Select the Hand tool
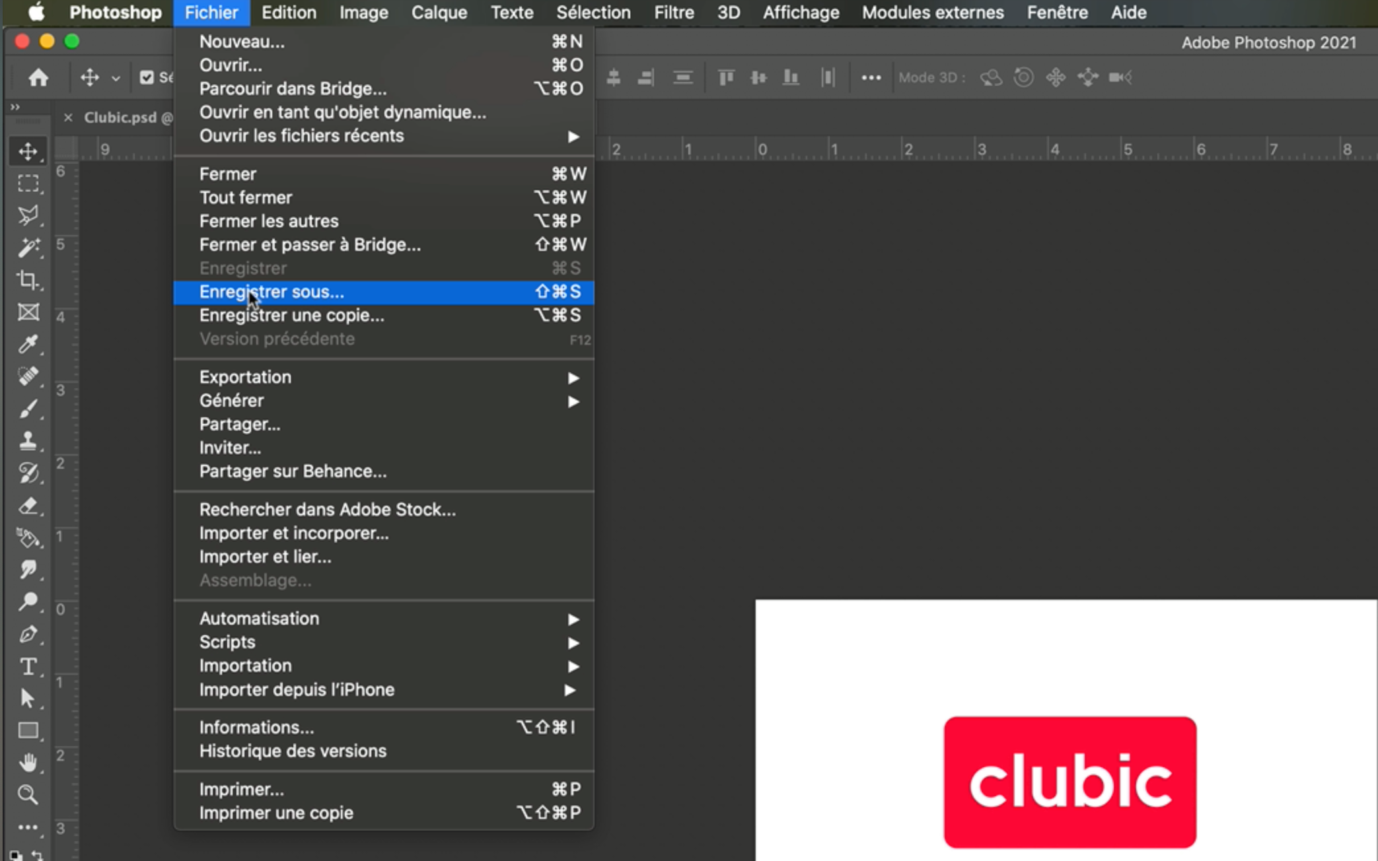 28,763
